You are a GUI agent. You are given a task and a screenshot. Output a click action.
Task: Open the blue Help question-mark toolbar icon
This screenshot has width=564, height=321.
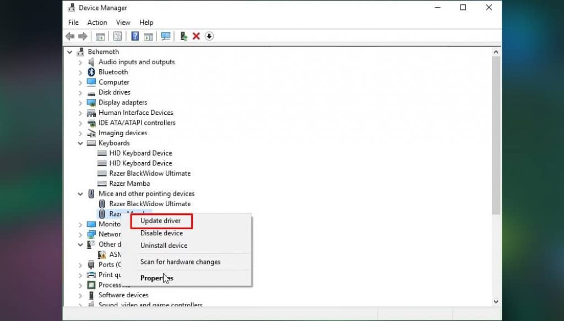135,36
